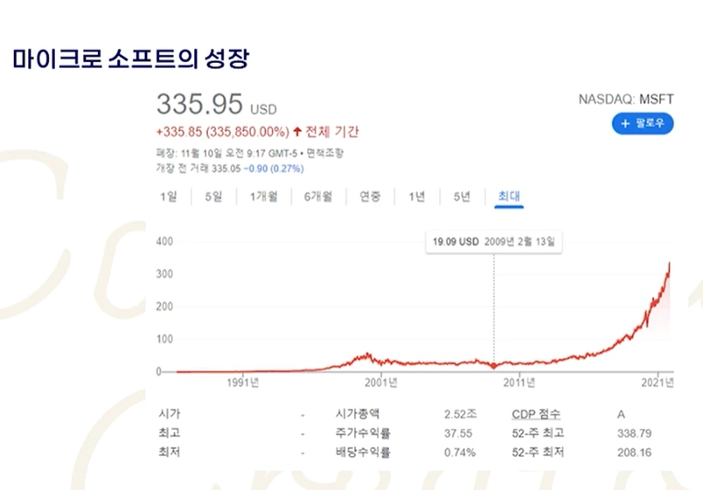Click the 400 y-axis label
703x490 pixels.
coord(164,242)
